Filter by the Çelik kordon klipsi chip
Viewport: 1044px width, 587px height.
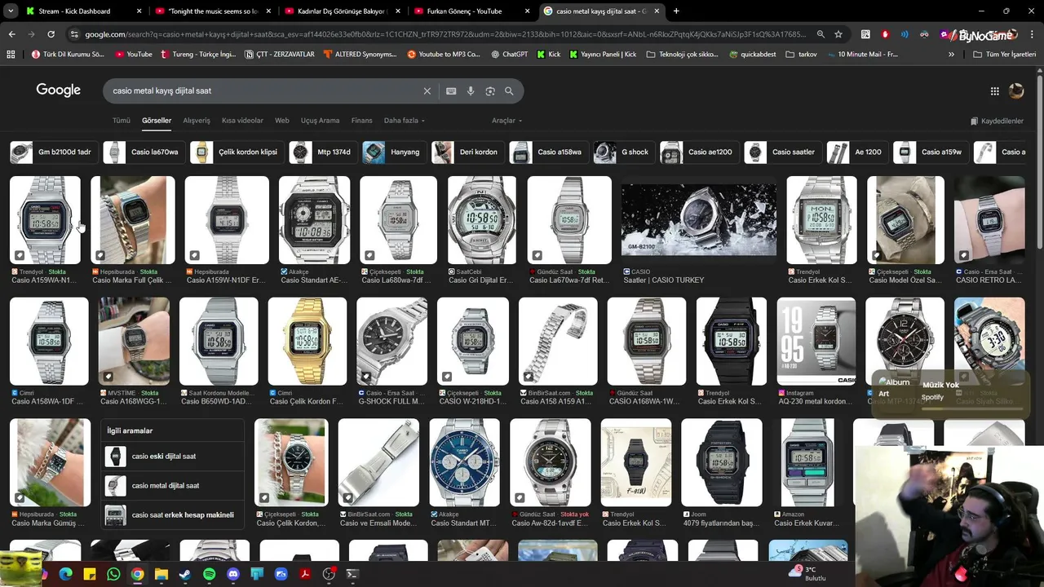click(237, 152)
